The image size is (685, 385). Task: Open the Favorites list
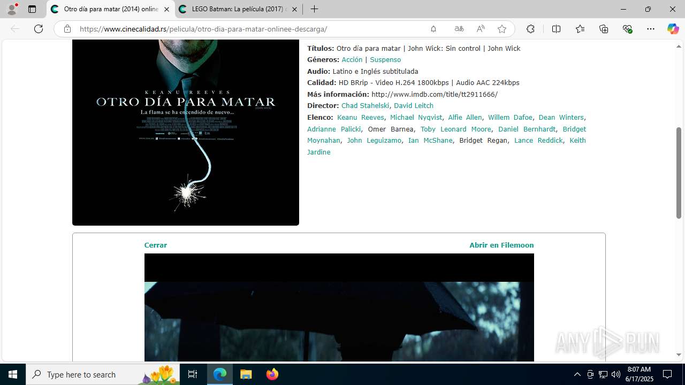[580, 29]
